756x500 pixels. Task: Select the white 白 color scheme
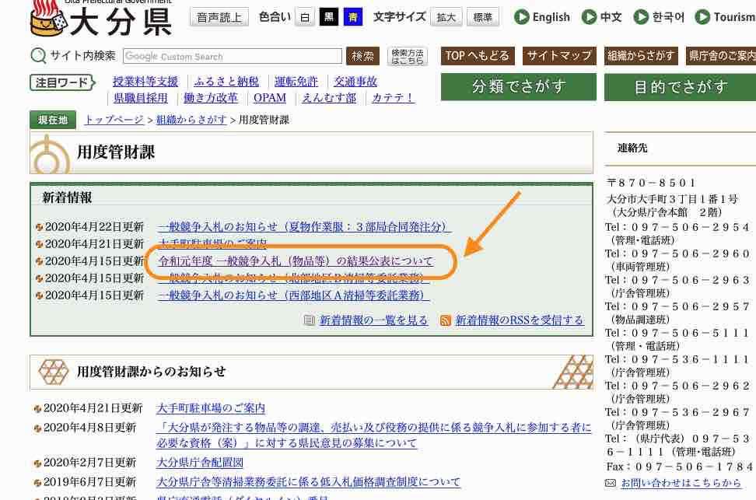(305, 17)
